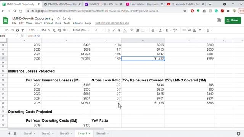Bookmark page with address bar star
Screen dimensions: 244x137
pyautogui.click(x=185, y=11)
